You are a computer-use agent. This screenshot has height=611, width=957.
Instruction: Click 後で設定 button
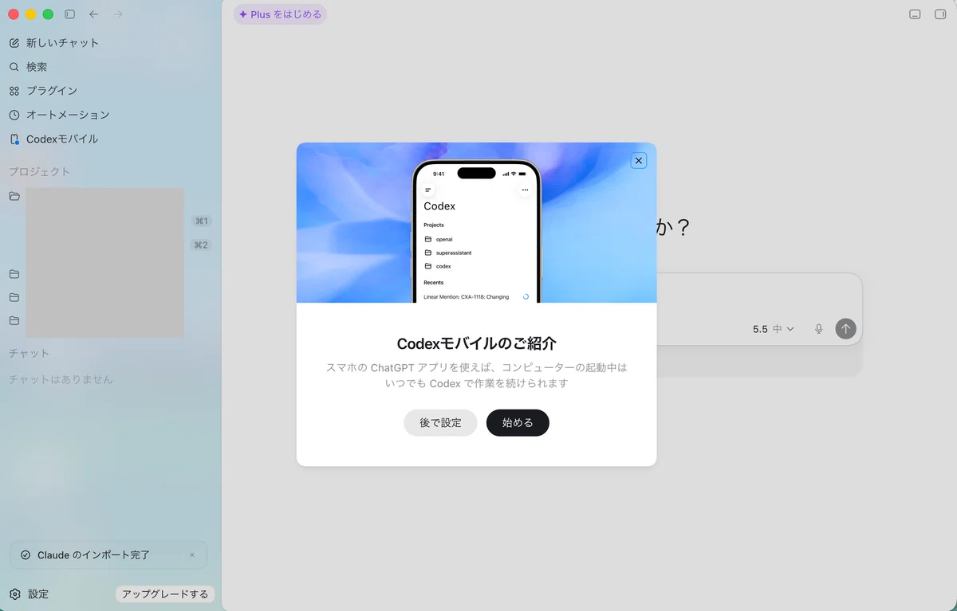[x=440, y=423]
